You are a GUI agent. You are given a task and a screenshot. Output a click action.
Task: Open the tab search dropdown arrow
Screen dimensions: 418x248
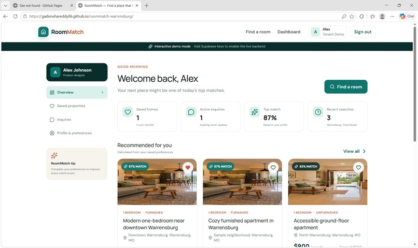[5, 5]
